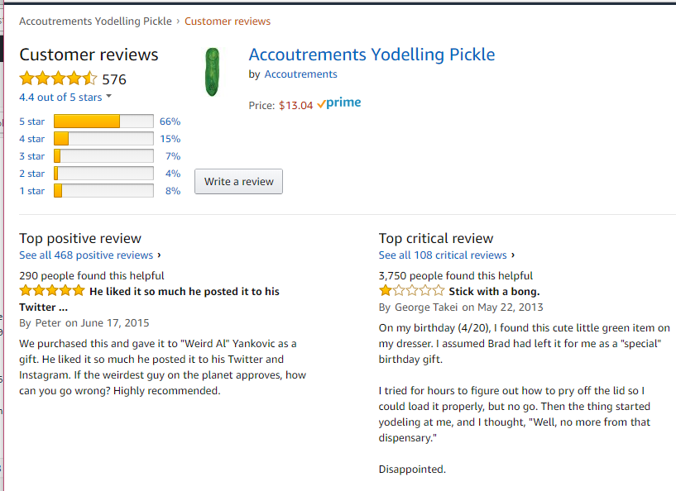The width and height of the screenshot is (676, 491).
Task: Click the yodelling pickle product thumbnail
Action: click(212, 72)
